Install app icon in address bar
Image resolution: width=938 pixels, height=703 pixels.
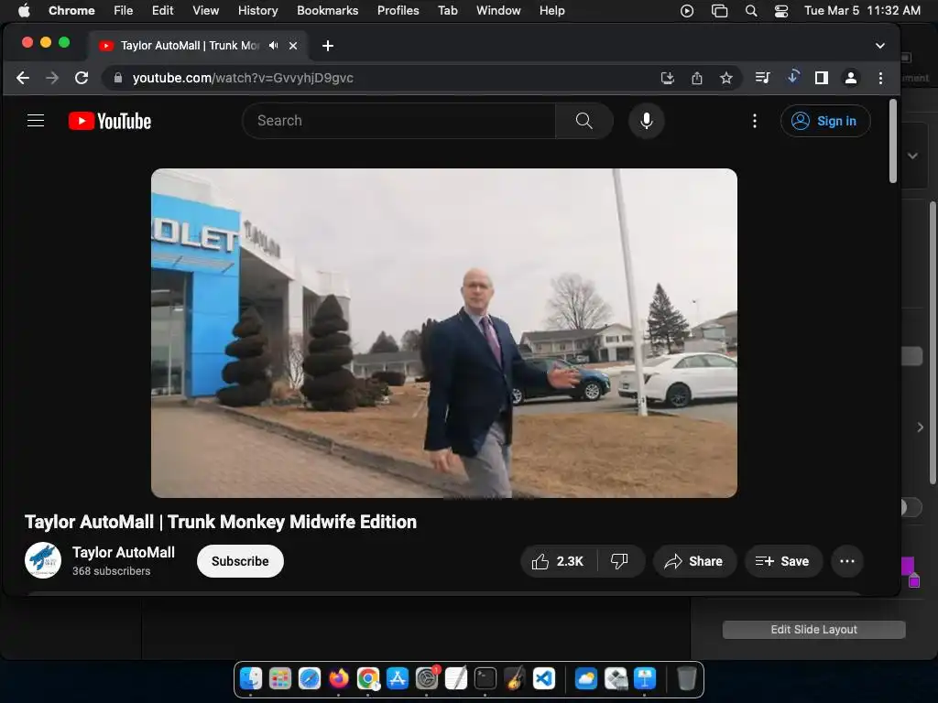(668, 78)
